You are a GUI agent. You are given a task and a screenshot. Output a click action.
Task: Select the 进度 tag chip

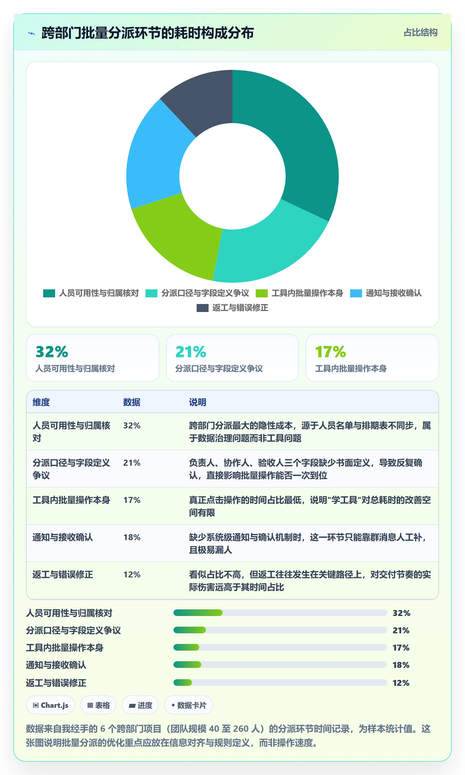[x=140, y=705]
